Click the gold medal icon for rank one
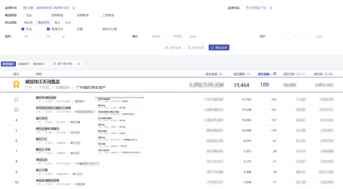The image size is (343, 189). [16, 84]
